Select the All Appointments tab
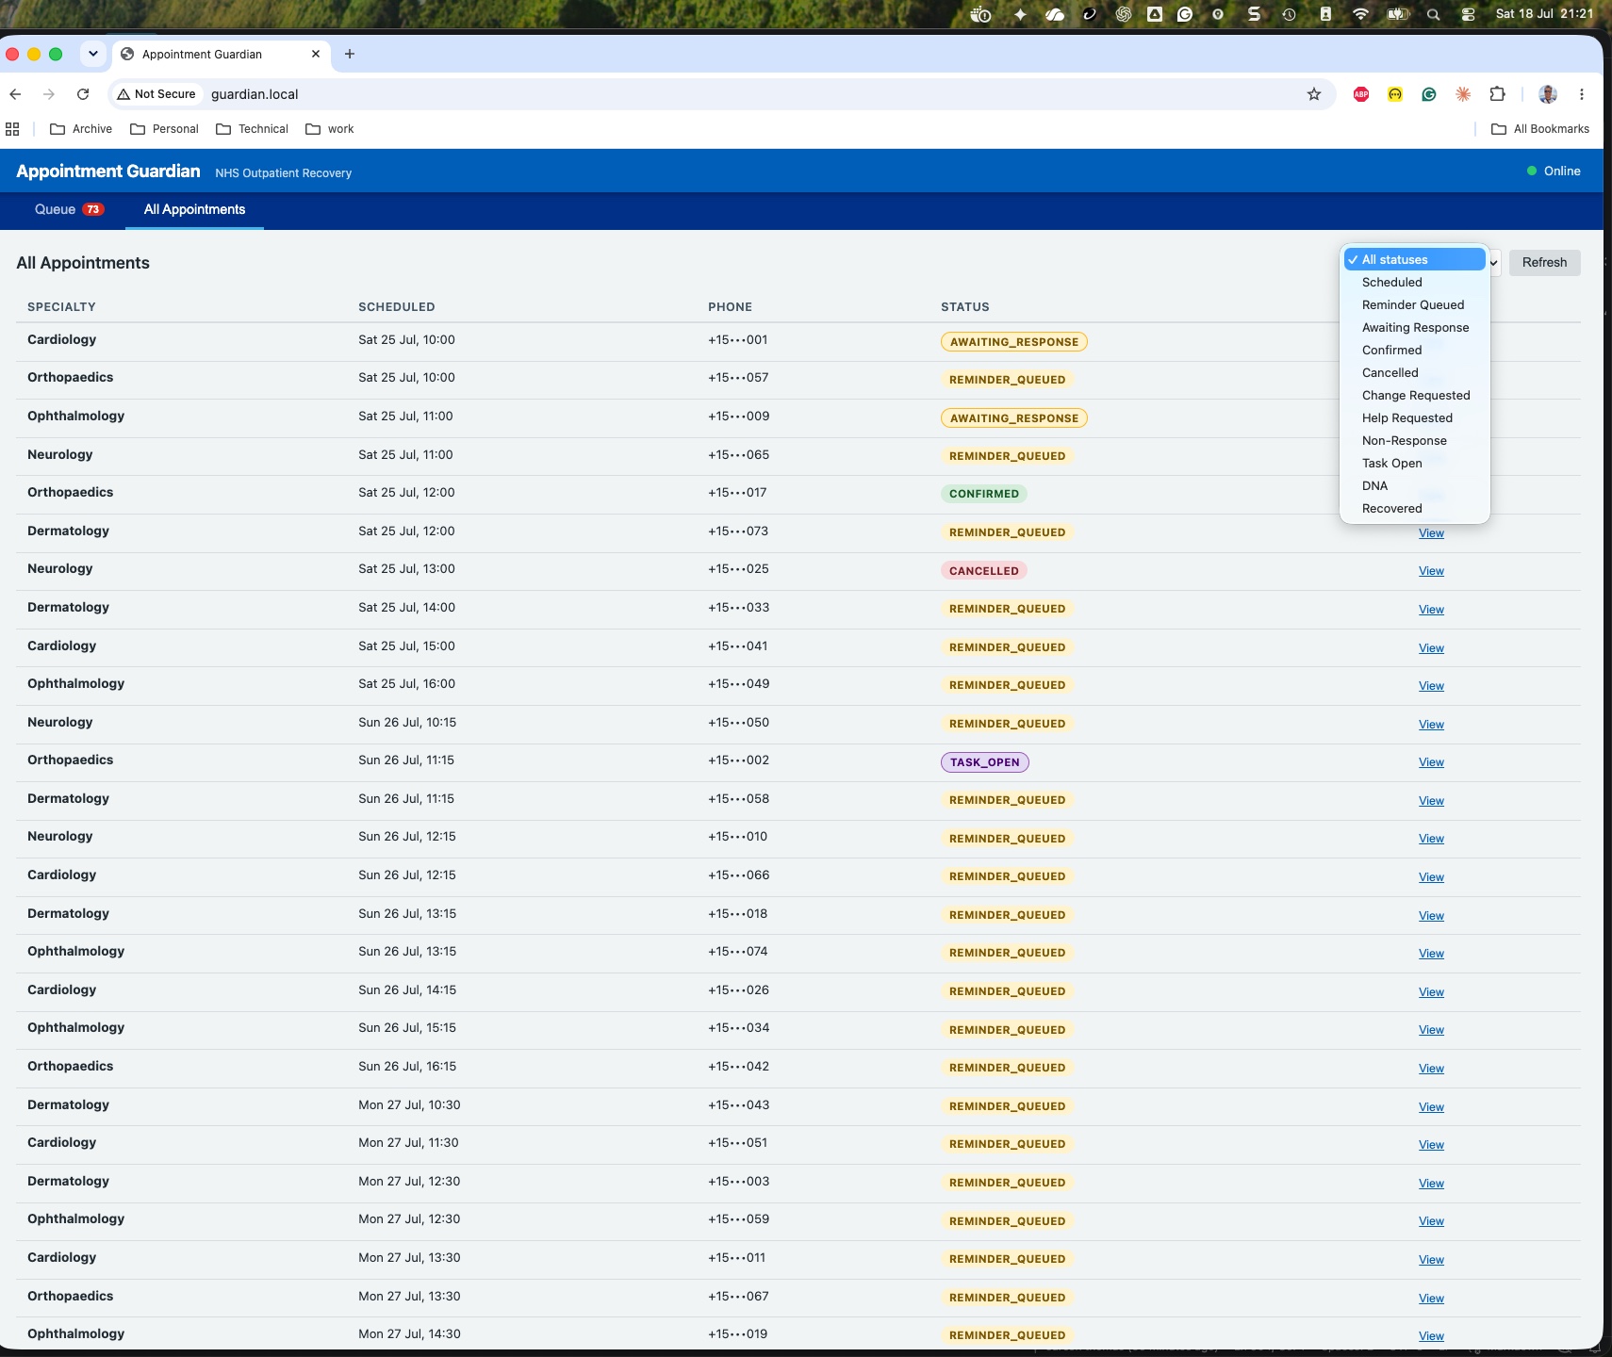1612x1357 pixels. click(194, 209)
